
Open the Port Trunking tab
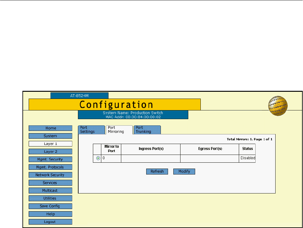147,130
